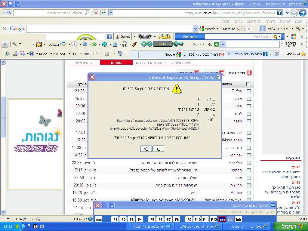Open the מועדפים menu in menu bar

click(x=254, y=21)
